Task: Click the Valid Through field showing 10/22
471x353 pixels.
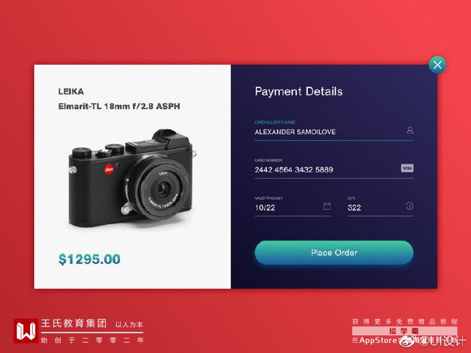Action: click(293, 208)
